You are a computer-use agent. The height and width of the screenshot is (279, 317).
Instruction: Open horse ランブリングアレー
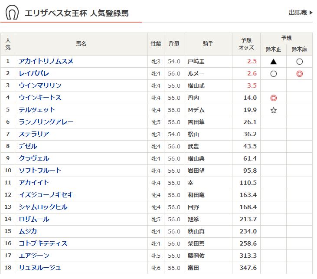pyautogui.click(x=46, y=122)
